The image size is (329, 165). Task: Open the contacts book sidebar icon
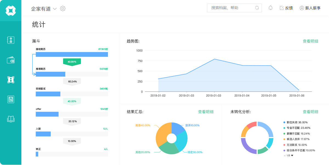click(11, 40)
